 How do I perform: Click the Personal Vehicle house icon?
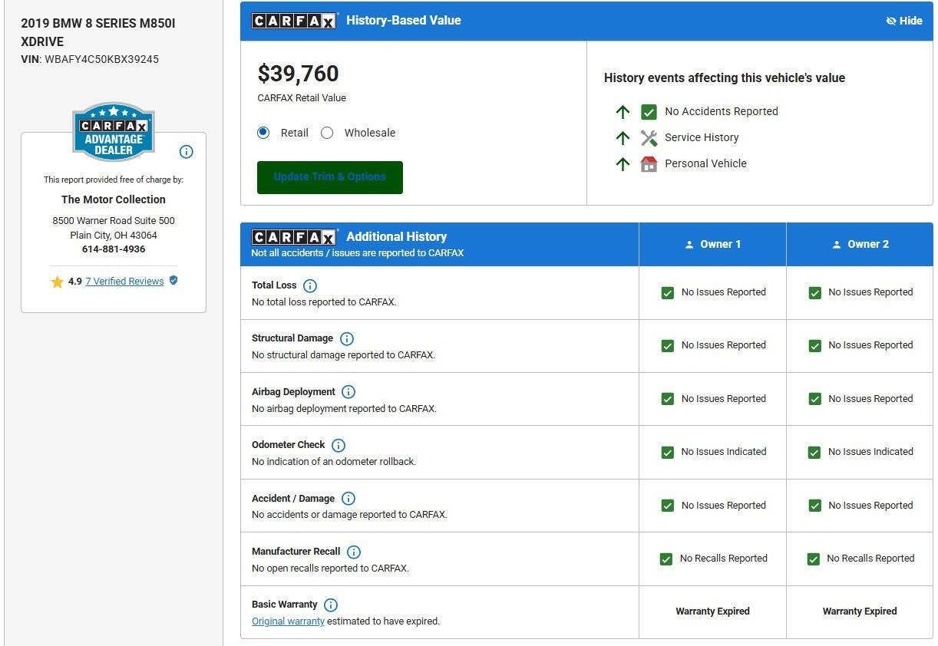pos(649,164)
